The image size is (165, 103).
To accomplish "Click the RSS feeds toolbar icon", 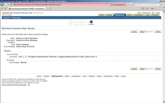I will pyautogui.click(x=147, y=9).
